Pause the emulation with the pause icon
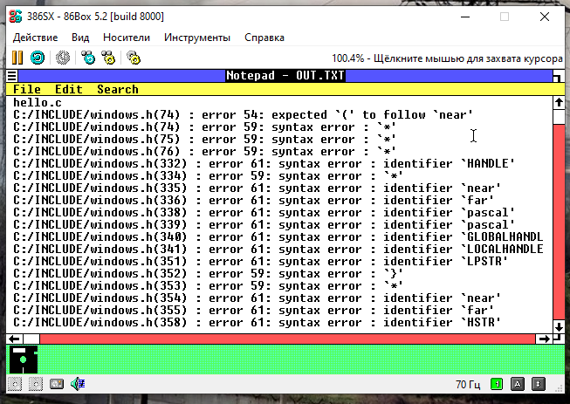The height and width of the screenshot is (404, 570). pos(17,58)
